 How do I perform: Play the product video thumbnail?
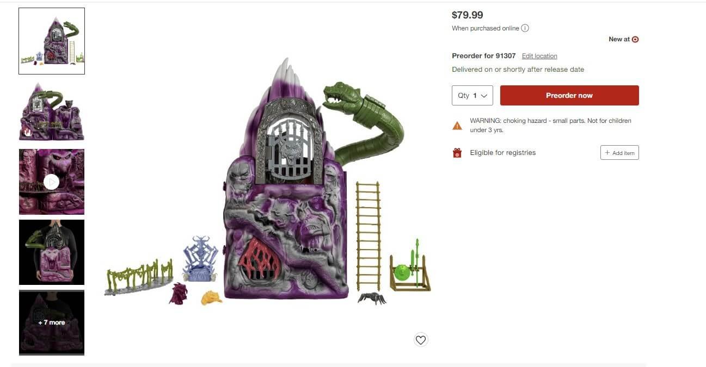[x=52, y=182]
